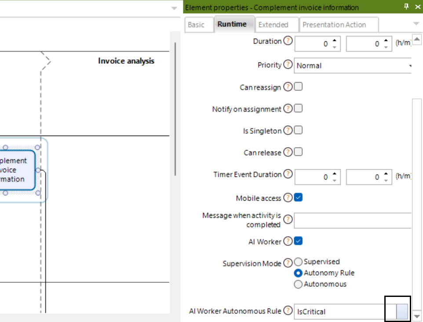Decrease Duration hours value
Screen dimensions: 423x322
(335, 47)
